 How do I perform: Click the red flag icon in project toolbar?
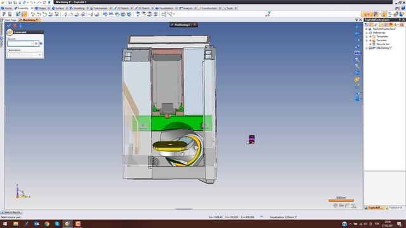pyautogui.click(x=391, y=25)
